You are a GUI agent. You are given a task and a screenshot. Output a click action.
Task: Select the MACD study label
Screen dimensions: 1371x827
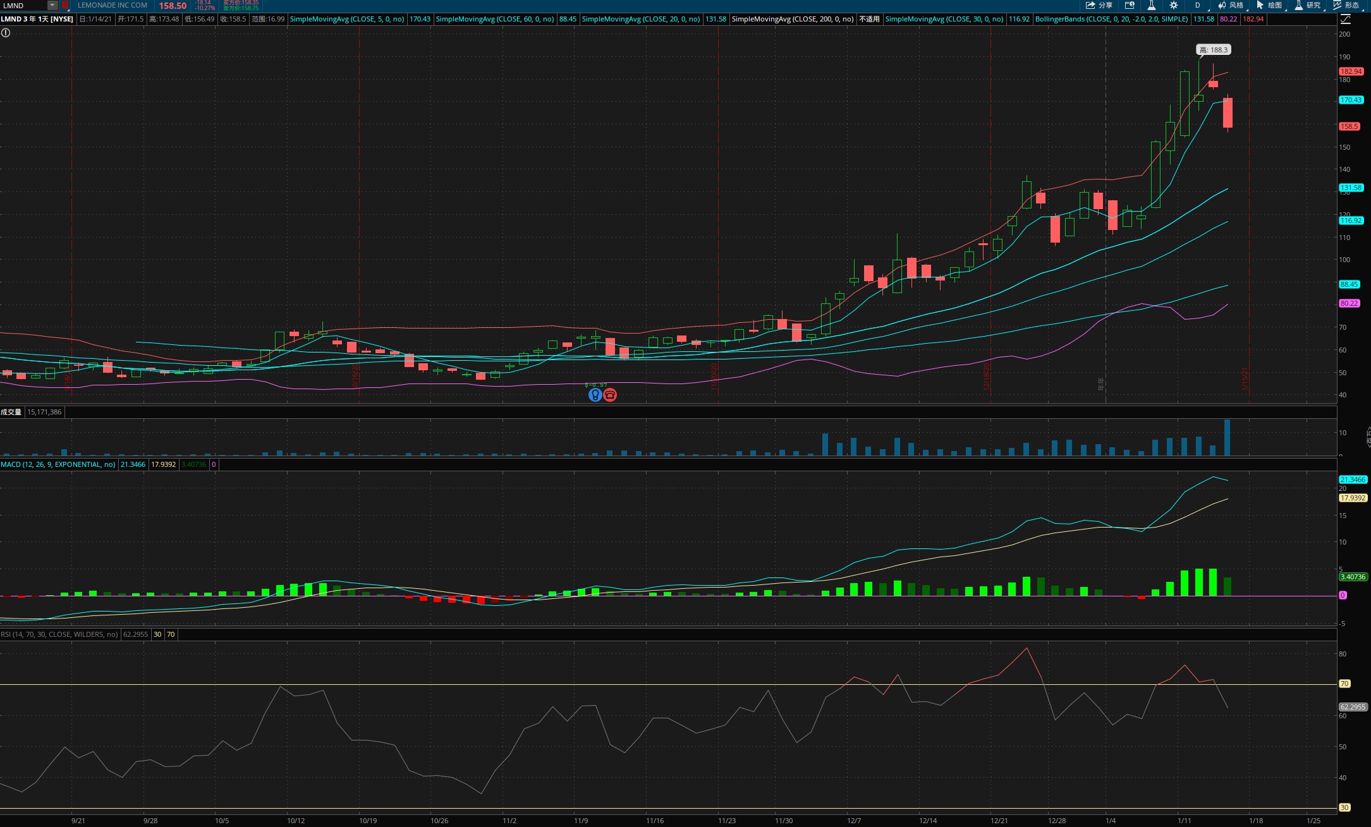click(x=58, y=464)
